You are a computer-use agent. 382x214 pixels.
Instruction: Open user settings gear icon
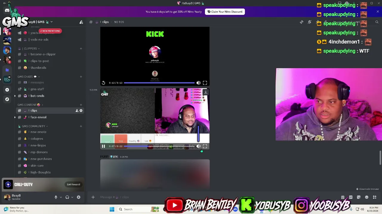pos(78,197)
